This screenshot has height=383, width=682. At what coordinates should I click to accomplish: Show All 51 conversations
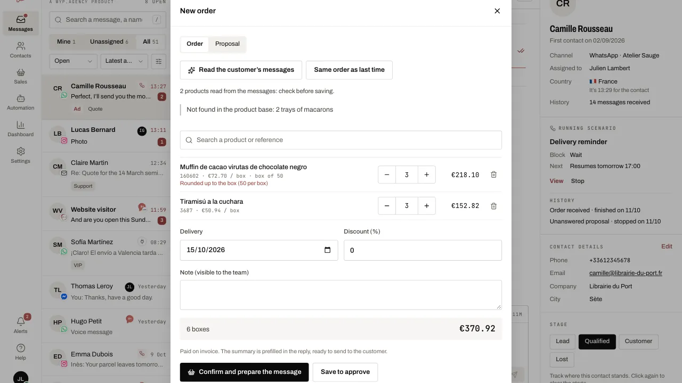click(150, 41)
